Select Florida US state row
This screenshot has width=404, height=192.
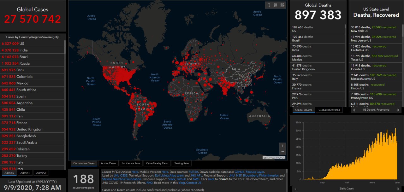375,67
